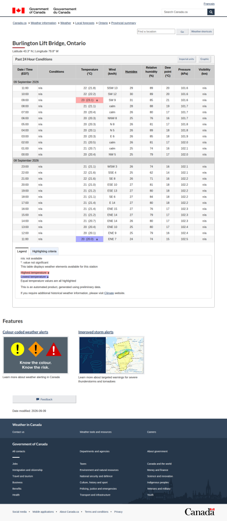The width and height of the screenshot is (227, 521).
Task: Open Local forecasts breadcrumb
Action: point(84,23)
